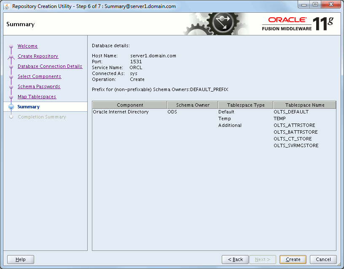Minimize the Repository Creation Utility window
Screen dimensions: 344x269
point(304,5)
